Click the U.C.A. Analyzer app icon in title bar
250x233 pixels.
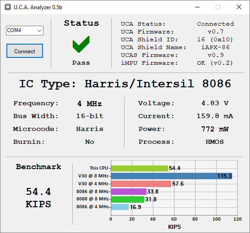[x=8, y=7]
